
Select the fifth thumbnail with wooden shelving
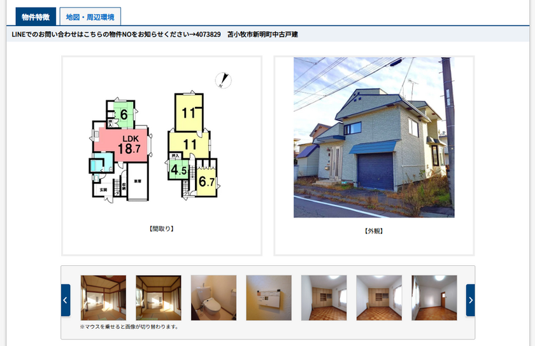tap(324, 297)
